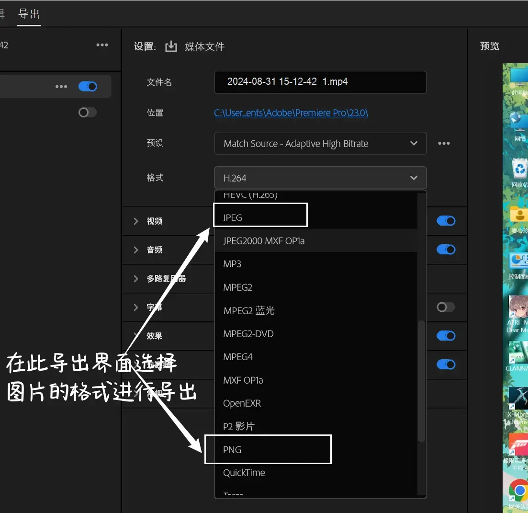The height and width of the screenshot is (513, 528).
Task: Open the top-left panel ellipsis menu
Action: point(102,45)
